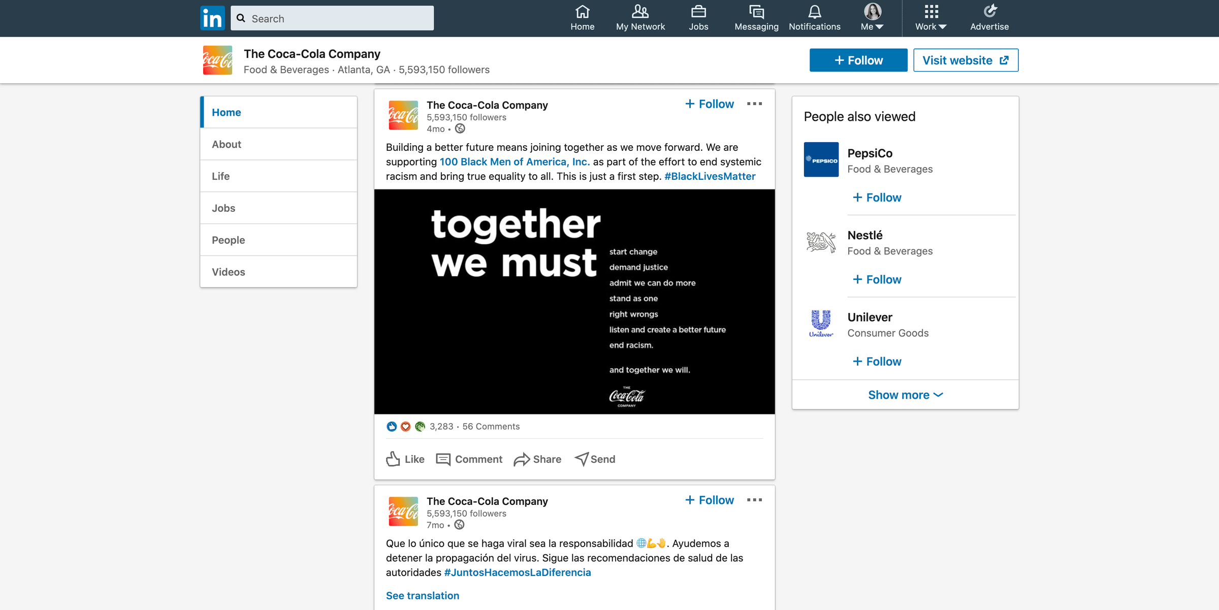The image size is (1219, 610).
Task: Open three-dot menu on 7mo post
Action: click(754, 500)
